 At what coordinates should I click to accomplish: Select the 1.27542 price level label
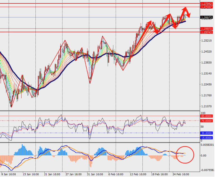click(x=207, y=4)
